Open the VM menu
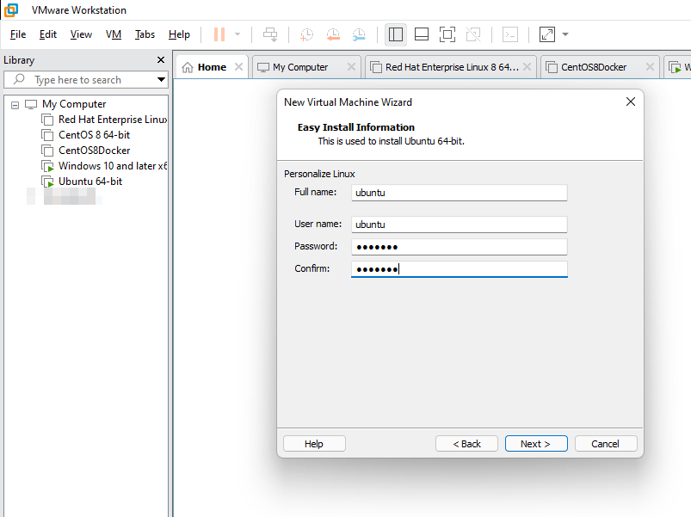The width and height of the screenshot is (691, 517). coord(114,34)
